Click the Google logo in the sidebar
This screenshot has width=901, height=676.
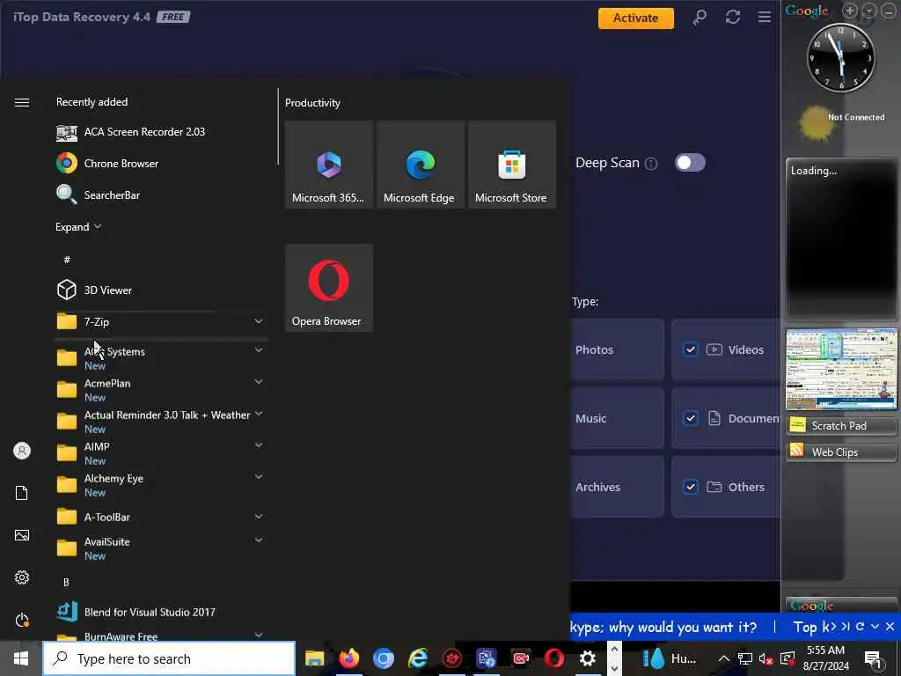tap(807, 11)
